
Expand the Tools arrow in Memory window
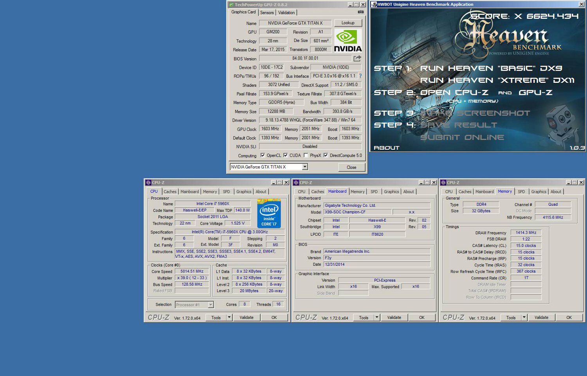pos(524,317)
